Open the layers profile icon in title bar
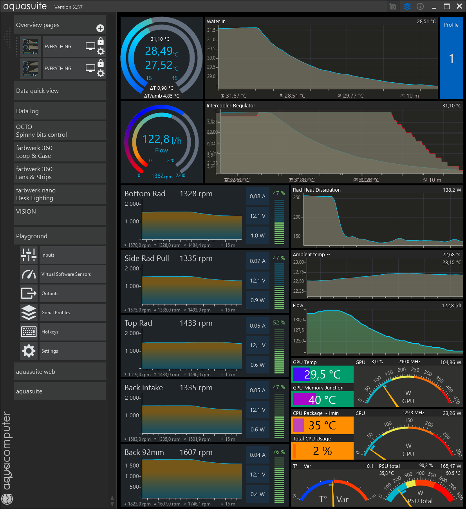The height and width of the screenshot is (509, 466). click(407, 6)
